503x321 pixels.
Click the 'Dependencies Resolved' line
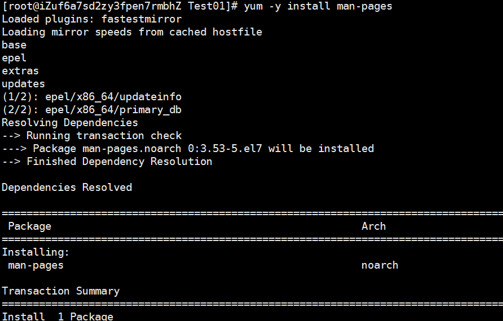click(x=67, y=188)
